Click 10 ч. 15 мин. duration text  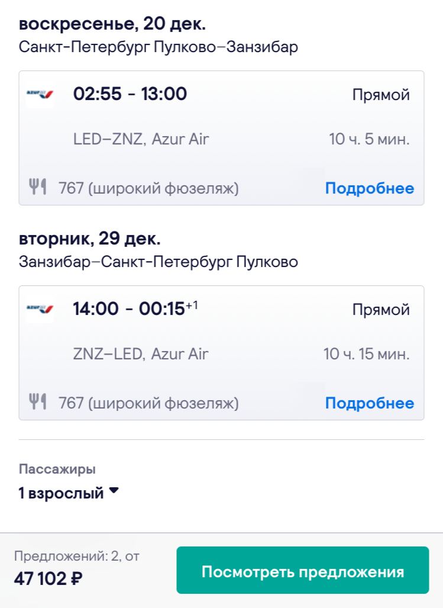click(366, 353)
